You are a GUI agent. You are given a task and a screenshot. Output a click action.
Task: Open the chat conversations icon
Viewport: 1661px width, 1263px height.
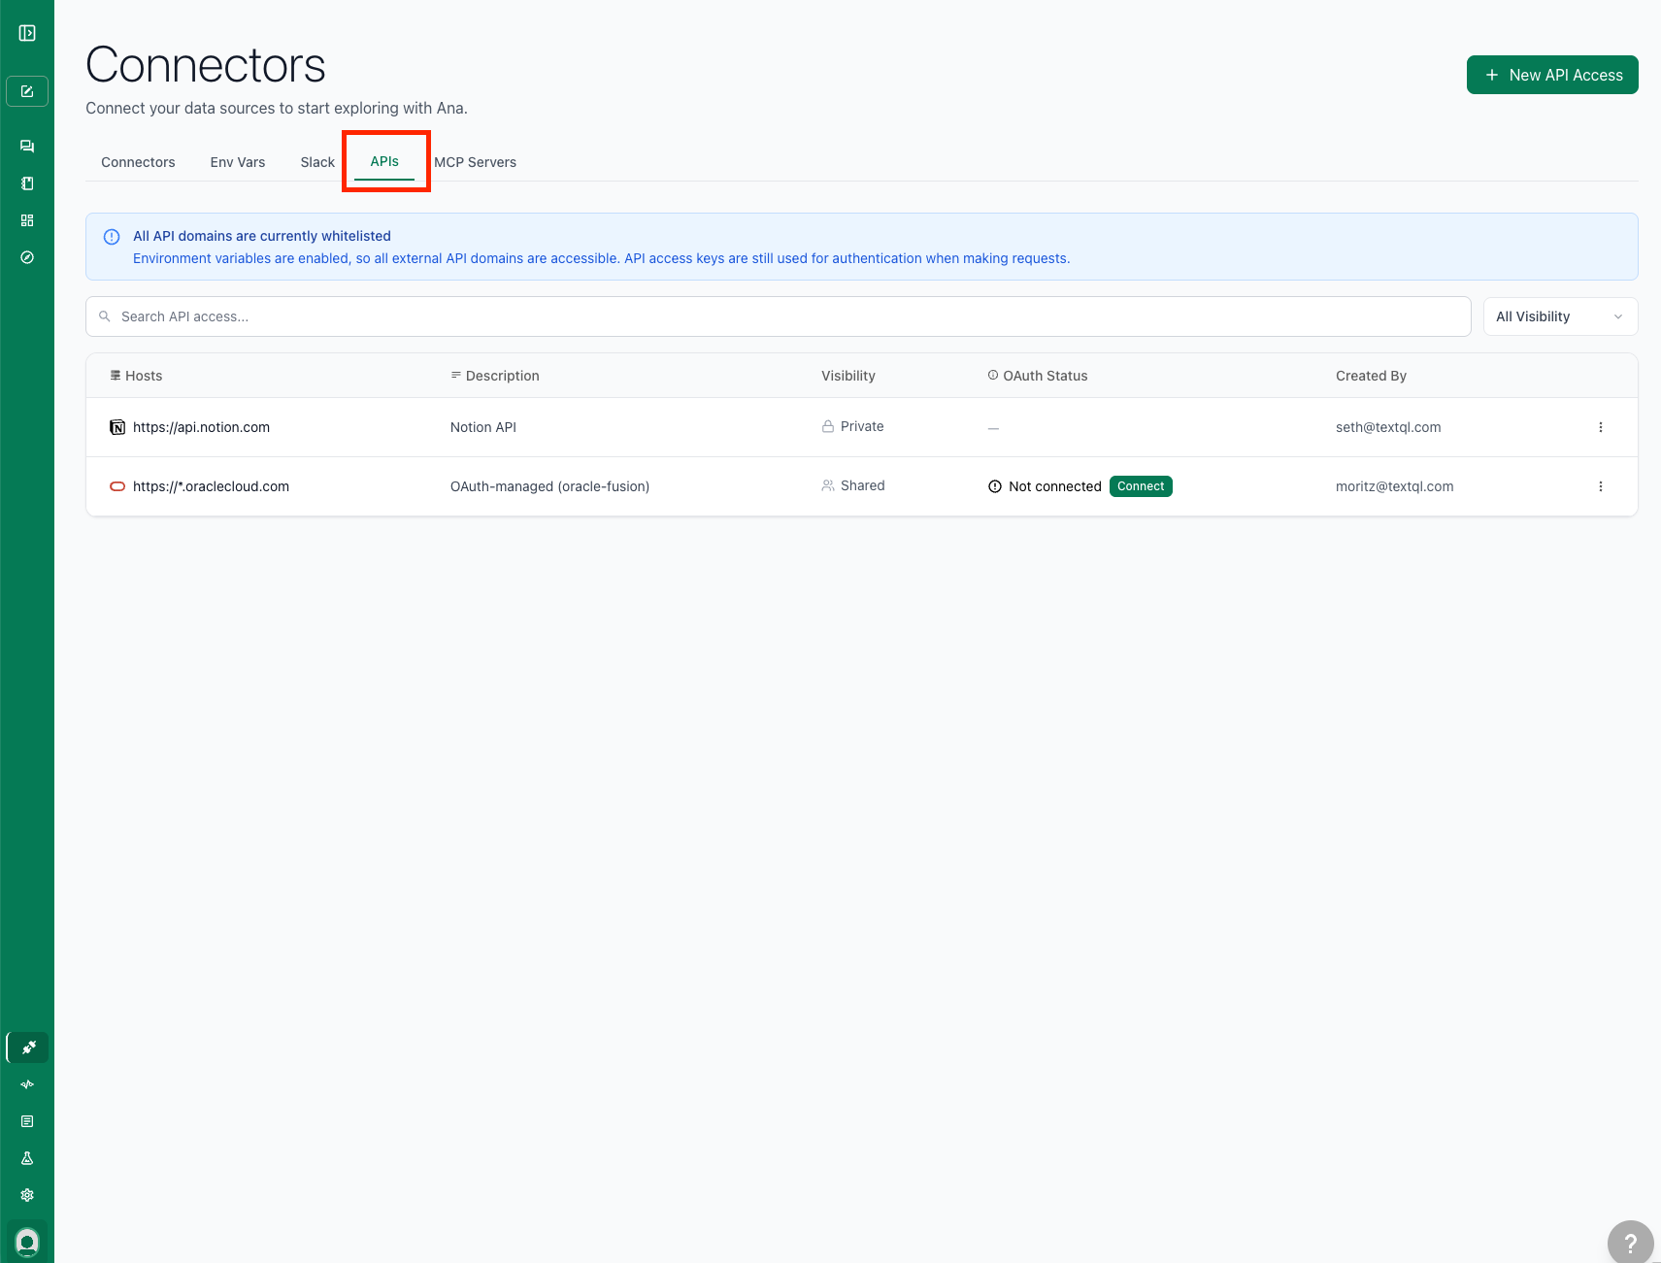tap(27, 146)
